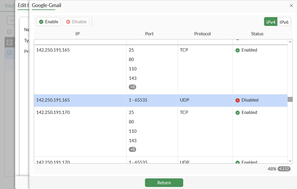
Task: Close the Google-Gmail dialog with the X
Action: [x=291, y=6]
